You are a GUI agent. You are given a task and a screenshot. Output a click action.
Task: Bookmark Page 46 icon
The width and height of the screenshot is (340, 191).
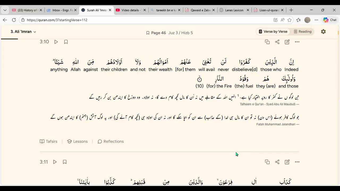(x=148, y=33)
